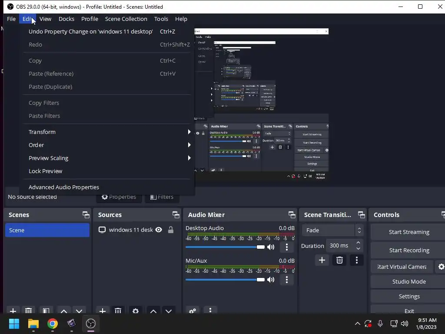This screenshot has width=445, height=334.
Task: Pop out the Scene Transitions dock
Action: 361,215
